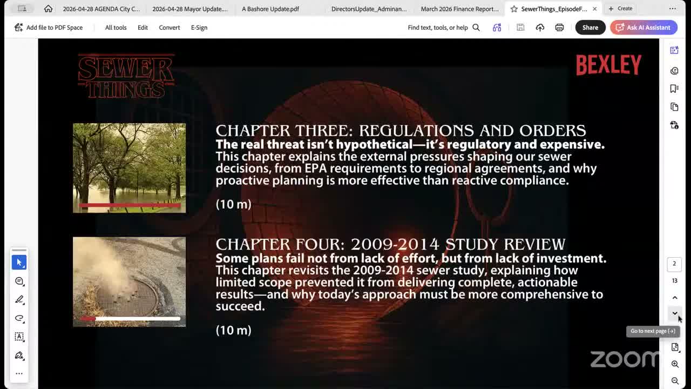Select the freehand Draw tool
This screenshot has height=389, width=691.
pos(19,318)
